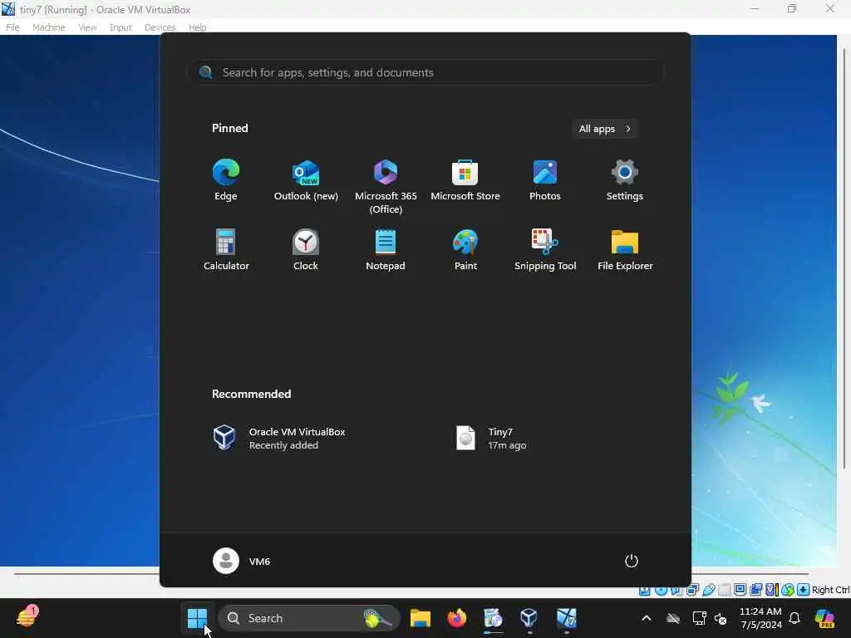Open VirtualBox Devices menu
Image resolution: width=851 pixels, height=638 pixels.
coord(160,27)
